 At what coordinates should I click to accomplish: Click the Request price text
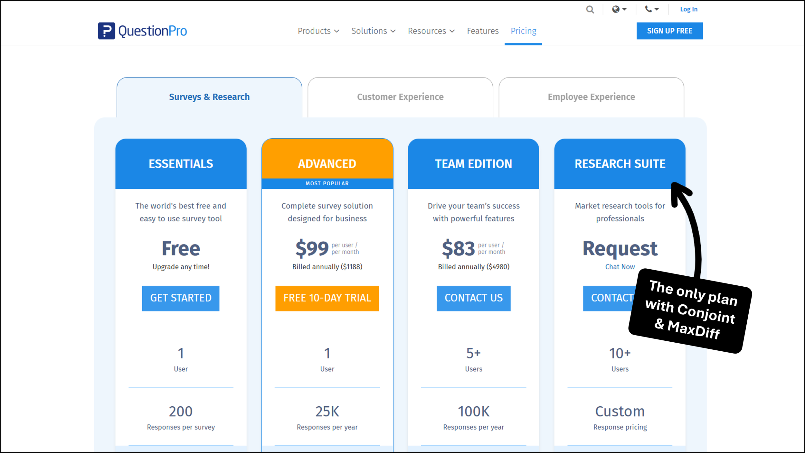coord(620,249)
